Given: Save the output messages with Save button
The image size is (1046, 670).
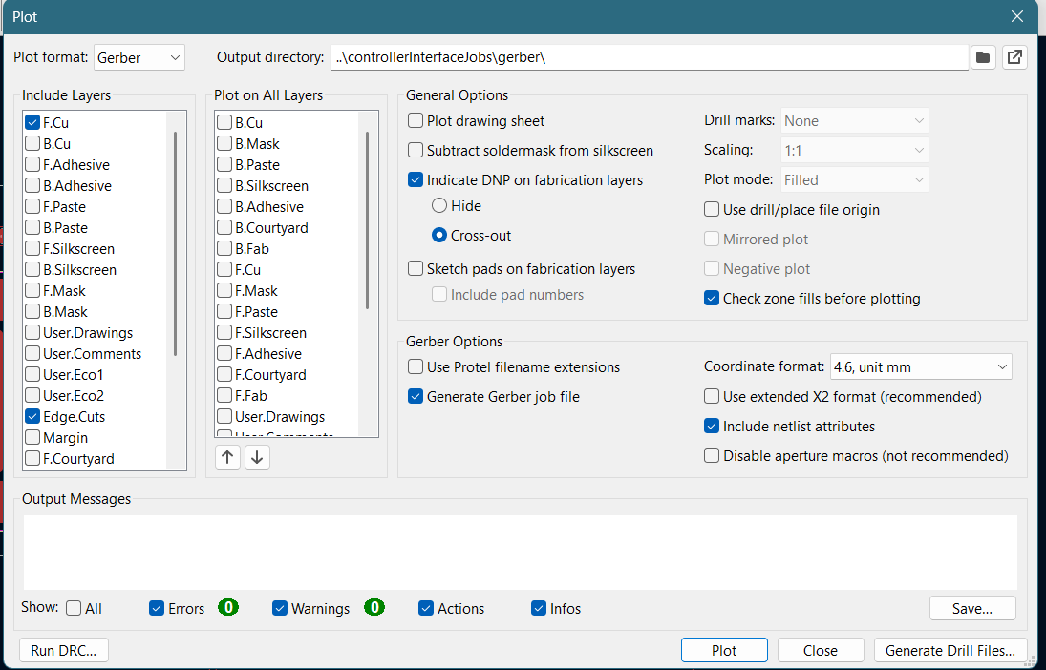Looking at the screenshot, I should pos(972,609).
